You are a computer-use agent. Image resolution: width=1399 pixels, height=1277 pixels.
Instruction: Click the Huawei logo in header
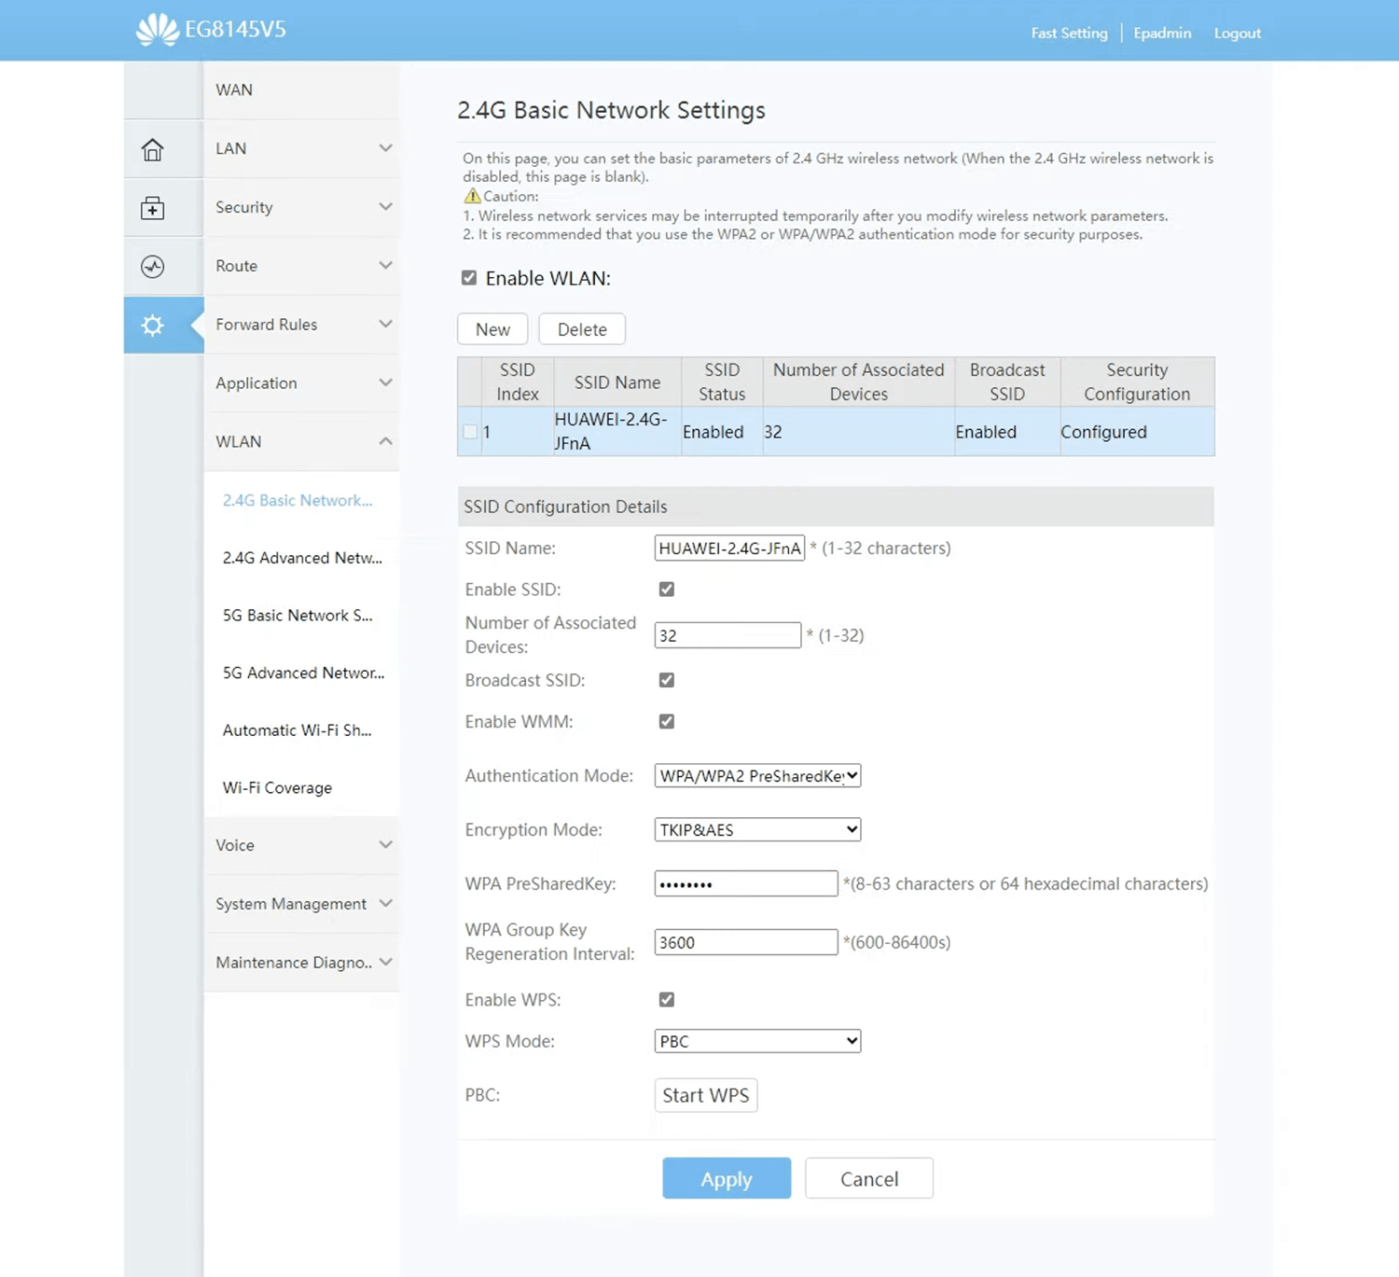coord(157,30)
